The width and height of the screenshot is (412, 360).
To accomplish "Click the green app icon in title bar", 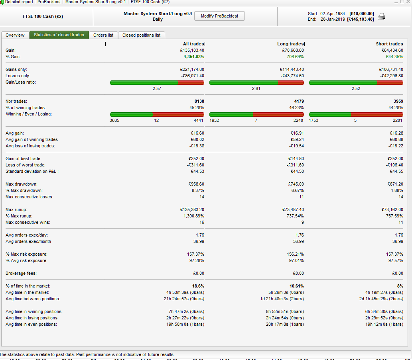I will [2, 2].
